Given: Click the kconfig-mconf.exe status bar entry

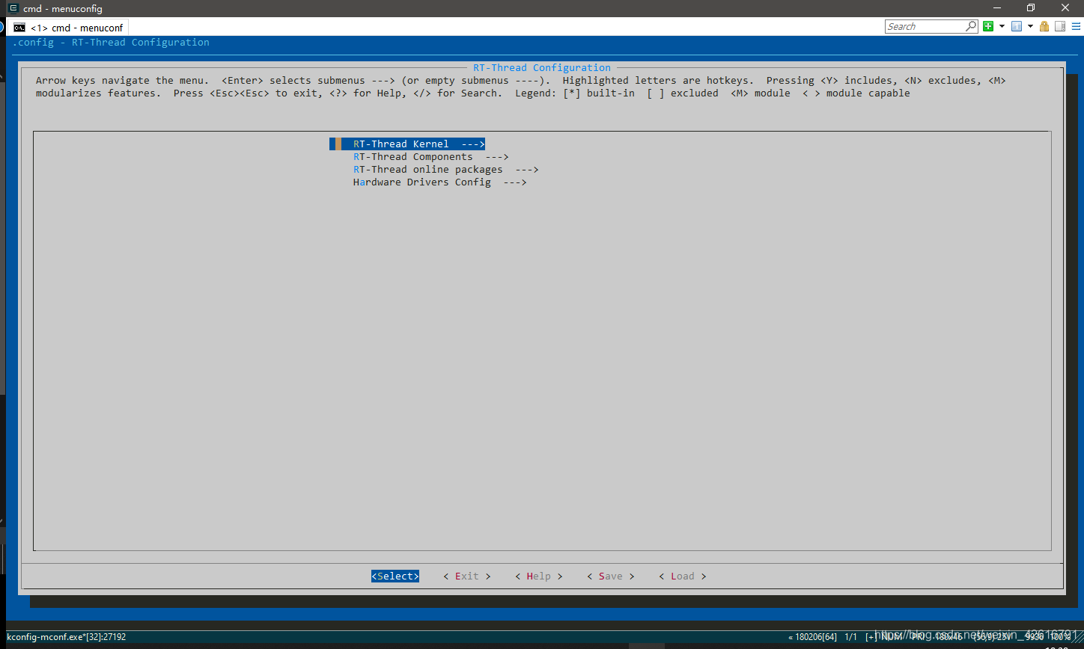Looking at the screenshot, I should tap(66, 637).
